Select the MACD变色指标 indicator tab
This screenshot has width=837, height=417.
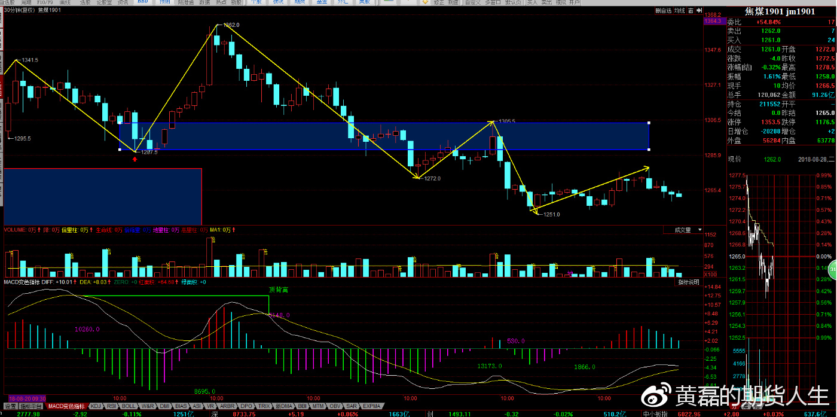click(66, 406)
